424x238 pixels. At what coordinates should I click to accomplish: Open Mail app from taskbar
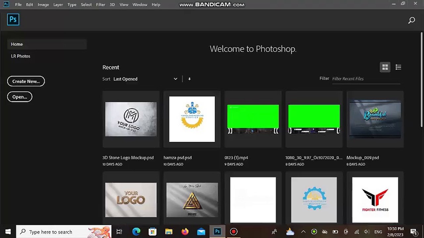point(201,232)
